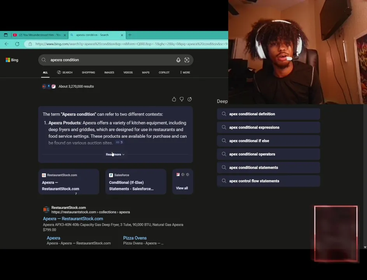Search apex conditional definition suggestion
367x280 pixels.
269,114
